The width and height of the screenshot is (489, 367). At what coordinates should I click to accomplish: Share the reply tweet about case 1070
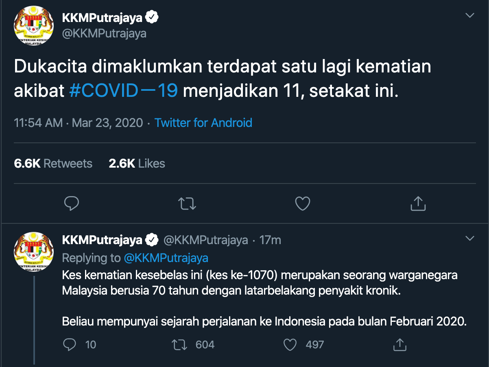point(400,345)
